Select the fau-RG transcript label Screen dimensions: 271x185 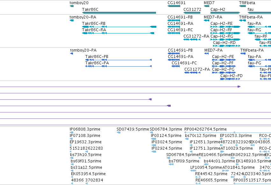click(254, 30)
